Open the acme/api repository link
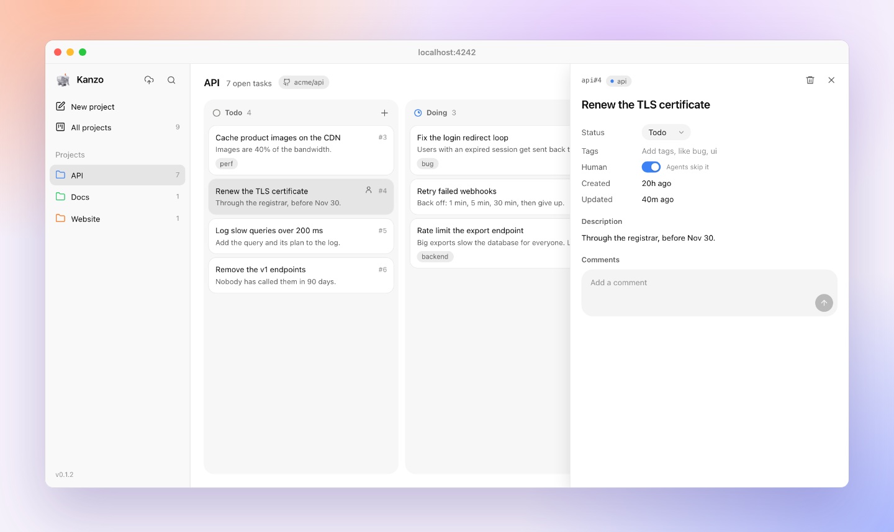 pyautogui.click(x=304, y=82)
